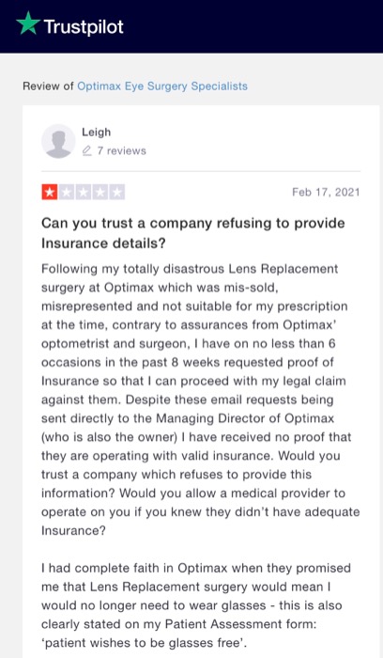Image resolution: width=383 pixels, height=658 pixels.
Task: Open Leigh's profile avatar
Action: point(58,141)
